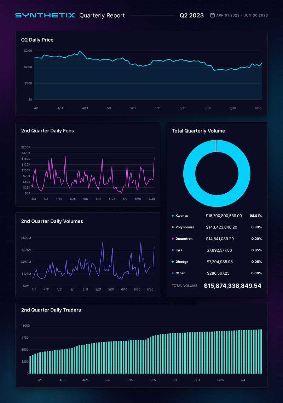Image resolution: width=283 pixels, height=403 pixels.
Task: Click the Other volume '$286,567.25'
Action: pos(218,273)
